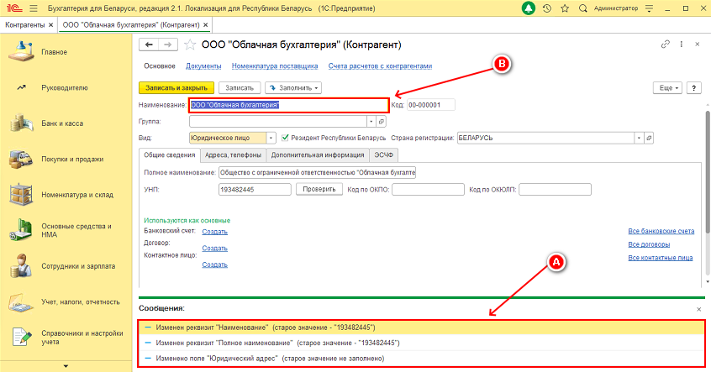Expand the Группа dropdown arrow
Image resolution: width=711 pixels, height=372 pixels.
pos(371,122)
